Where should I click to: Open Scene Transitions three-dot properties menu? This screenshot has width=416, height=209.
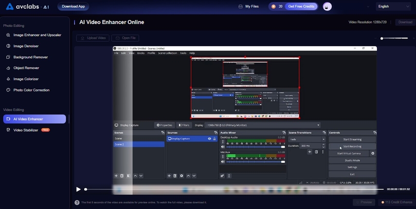click(x=323, y=152)
